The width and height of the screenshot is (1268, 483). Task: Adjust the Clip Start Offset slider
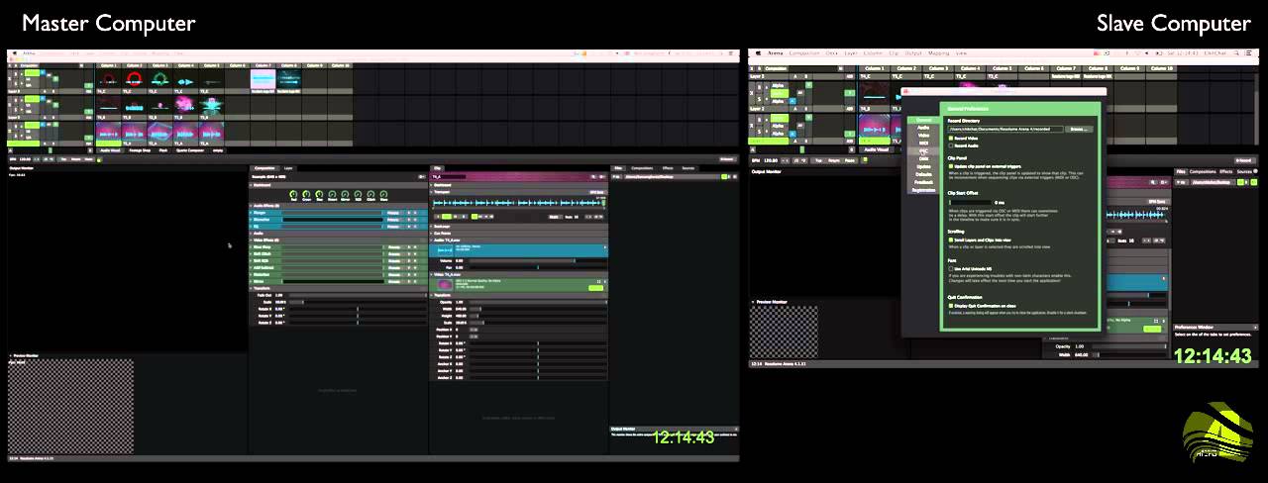(x=971, y=202)
